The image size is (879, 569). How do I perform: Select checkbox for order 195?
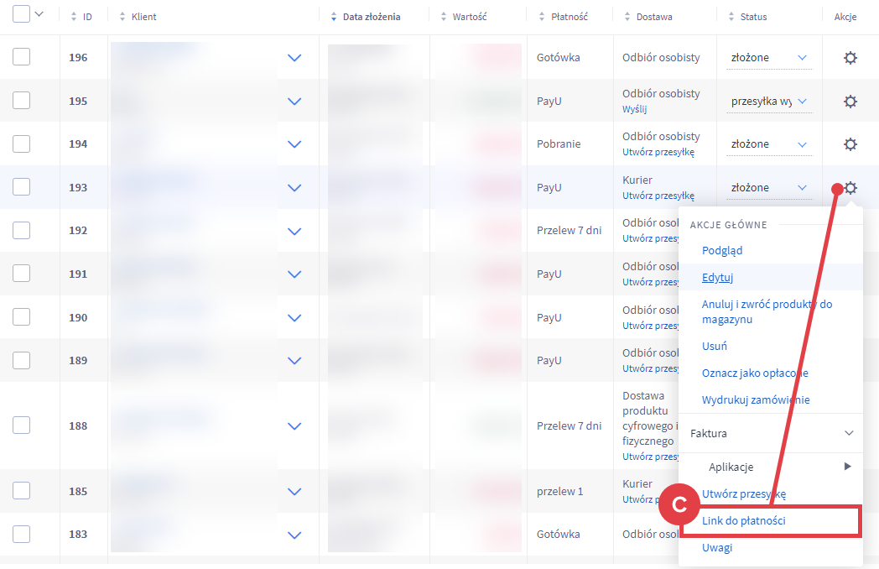point(21,101)
